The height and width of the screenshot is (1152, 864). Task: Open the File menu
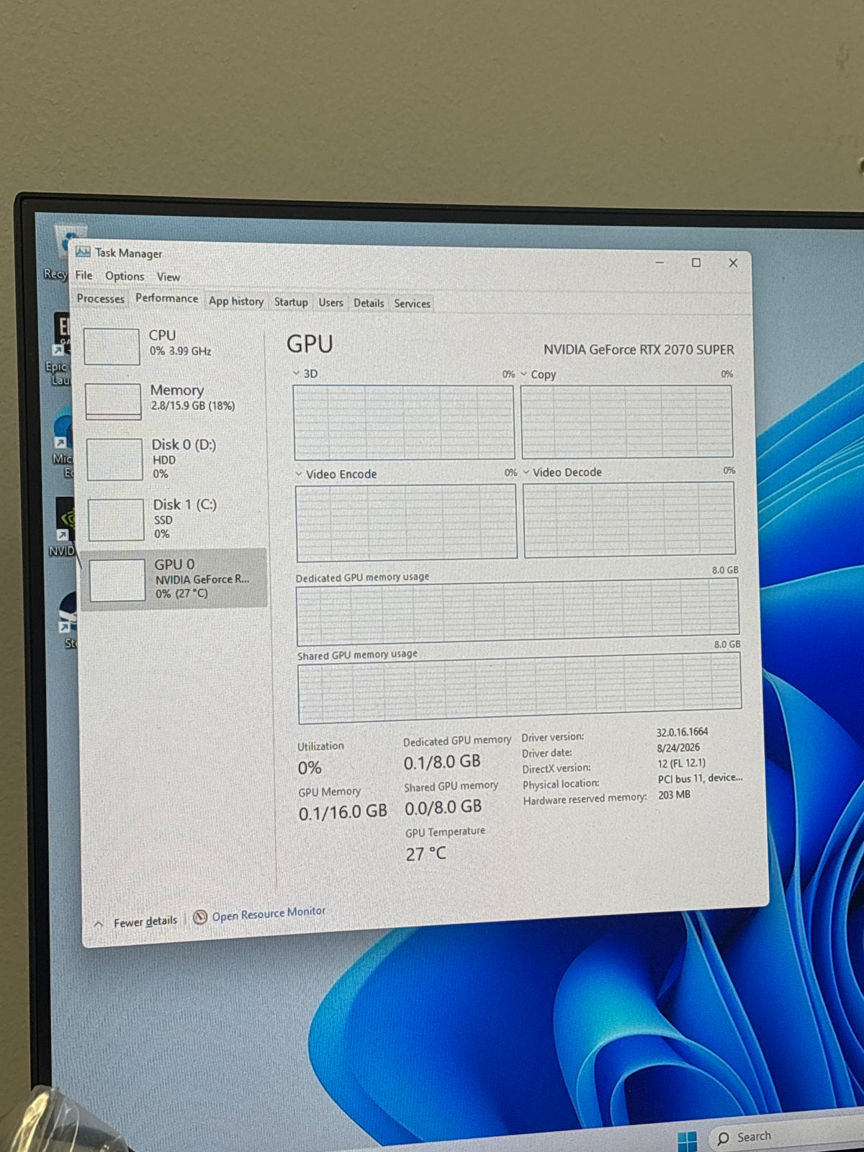pos(84,275)
